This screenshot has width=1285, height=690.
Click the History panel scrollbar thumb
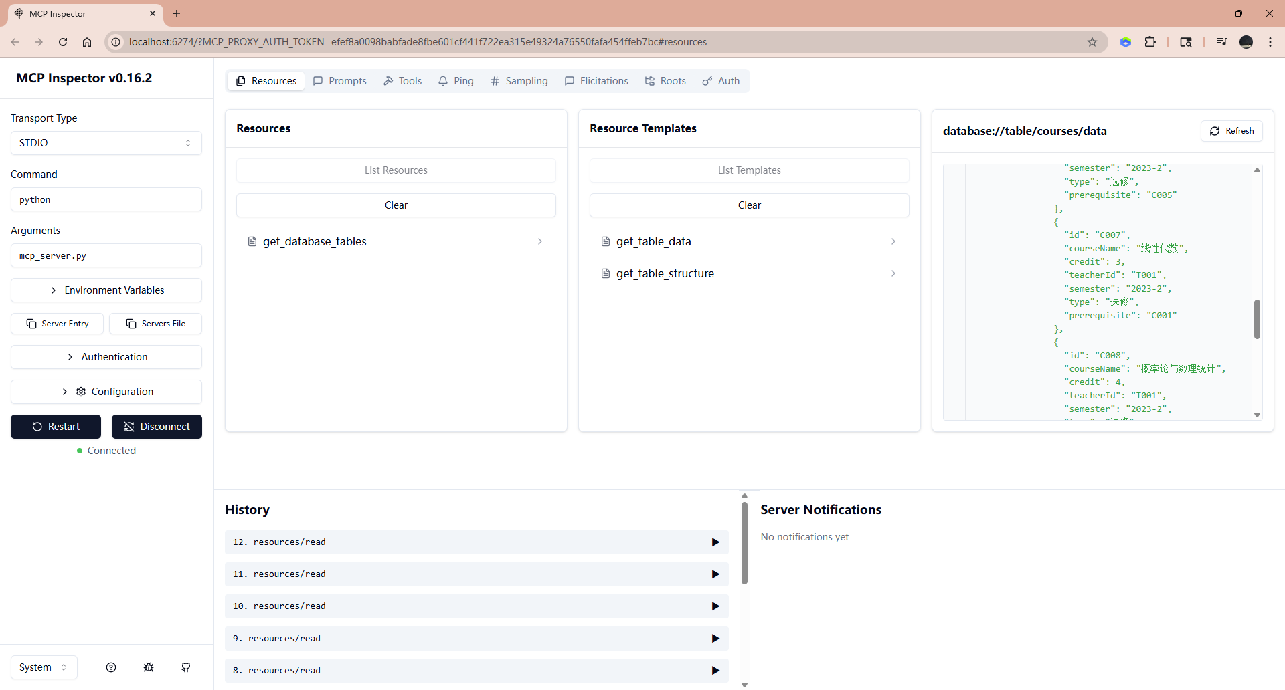(744, 543)
